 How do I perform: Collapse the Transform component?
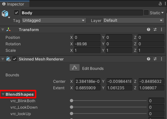[3, 30]
